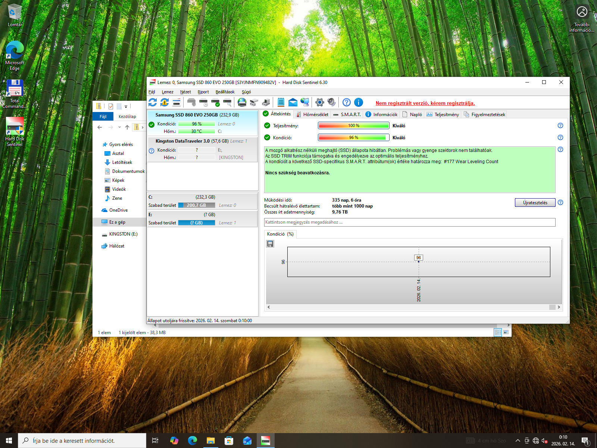Image resolution: width=597 pixels, height=448 pixels.
Task: Click the Teljesítmény 100 % progress bar
Action: (354, 125)
